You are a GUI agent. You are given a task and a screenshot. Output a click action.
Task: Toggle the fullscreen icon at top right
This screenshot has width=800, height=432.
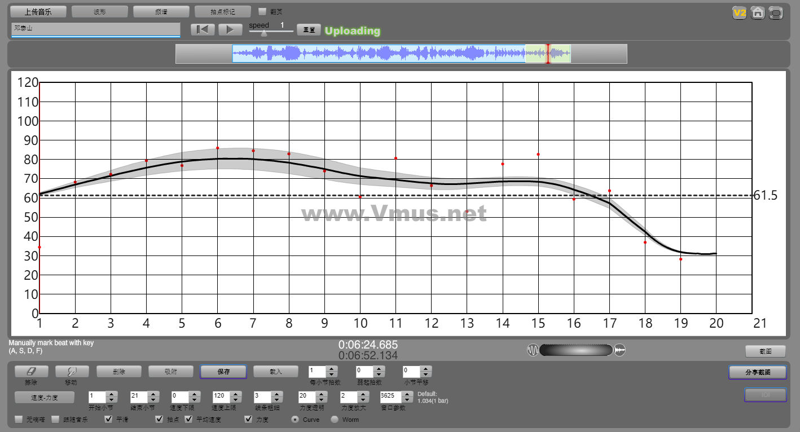point(776,12)
